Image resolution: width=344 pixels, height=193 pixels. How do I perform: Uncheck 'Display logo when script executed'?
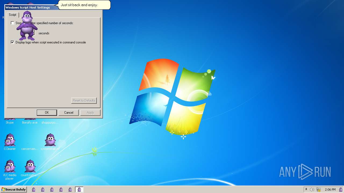(12, 42)
